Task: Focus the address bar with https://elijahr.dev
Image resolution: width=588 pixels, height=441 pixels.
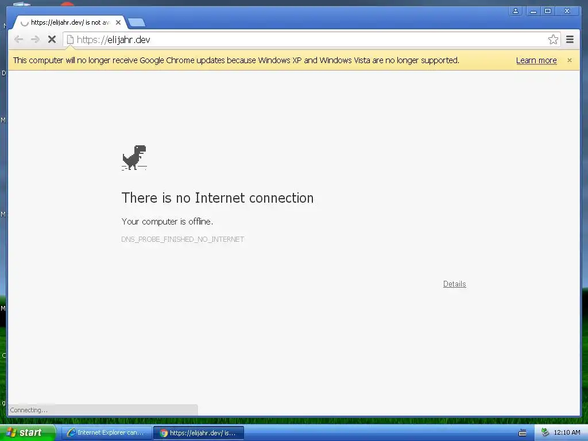Action: click(311, 40)
